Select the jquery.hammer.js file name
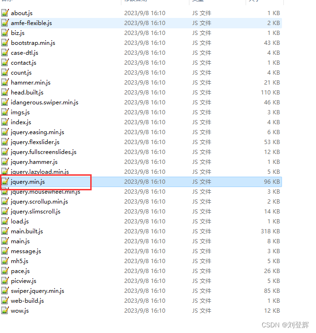This screenshot has width=316, height=333. point(34,162)
